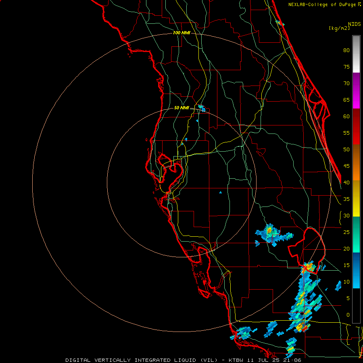The image size is (363, 363).
Task: Click the 20 value on the color scale
Action: [346, 248]
